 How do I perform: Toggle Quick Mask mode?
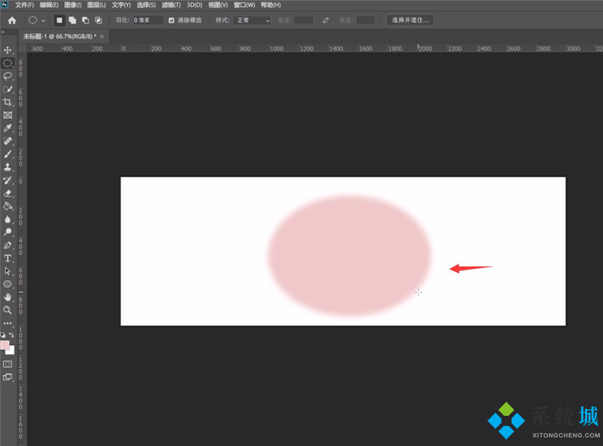8,364
